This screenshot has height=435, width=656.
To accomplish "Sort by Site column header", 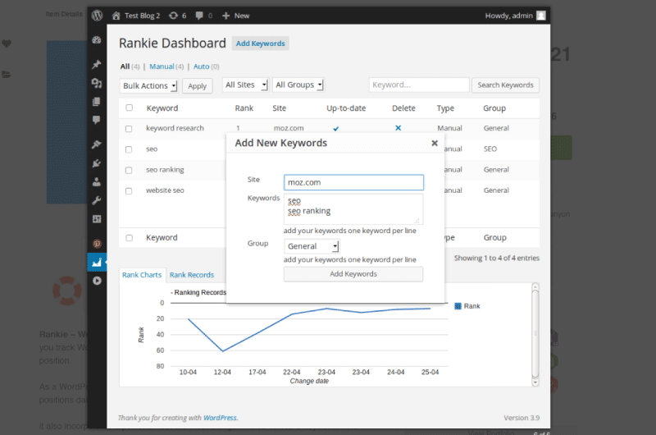I will (279, 108).
